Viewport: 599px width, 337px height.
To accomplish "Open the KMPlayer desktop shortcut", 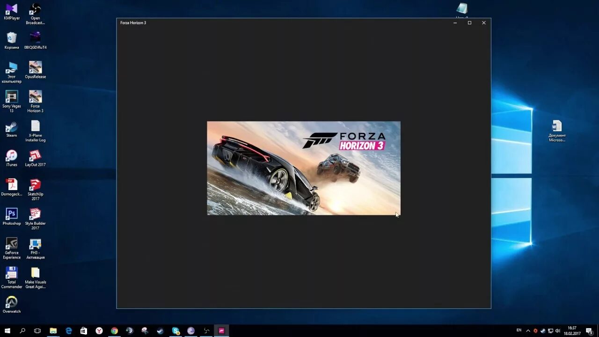I will pos(12,12).
